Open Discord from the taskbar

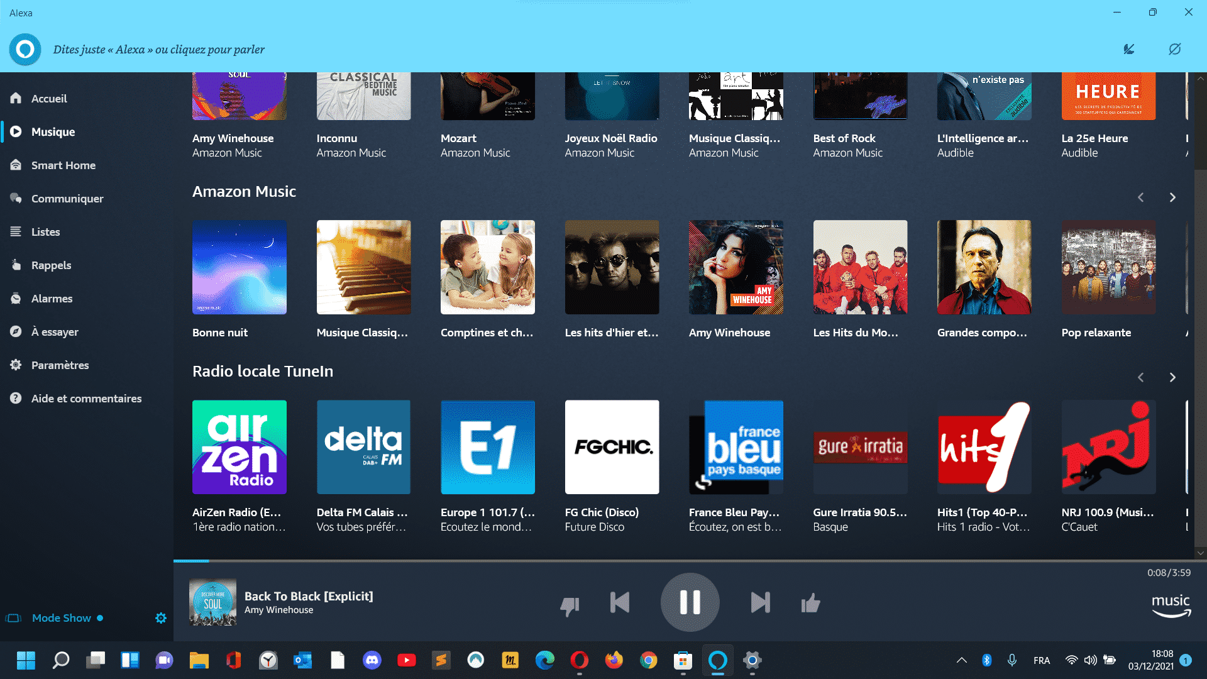click(x=372, y=660)
